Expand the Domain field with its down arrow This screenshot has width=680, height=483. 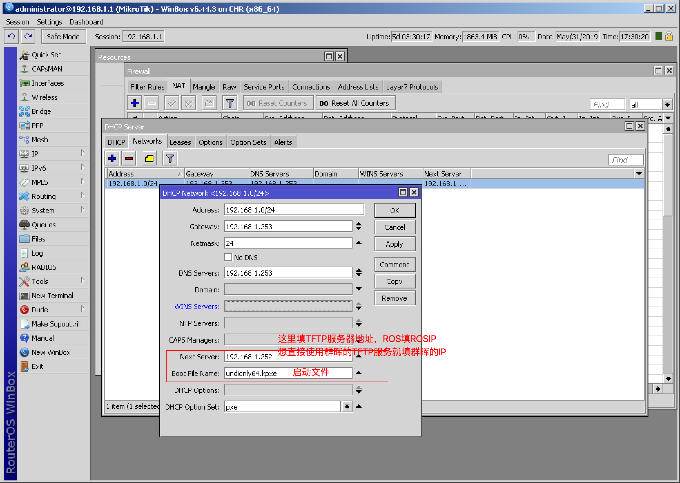[359, 289]
